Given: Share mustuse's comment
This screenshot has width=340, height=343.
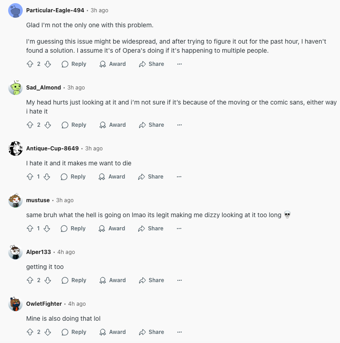Looking at the screenshot, I should (x=151, y=229).
